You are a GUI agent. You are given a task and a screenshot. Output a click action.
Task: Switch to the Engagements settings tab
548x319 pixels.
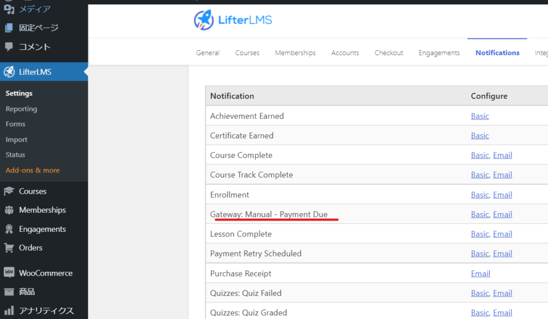pyautogui.click(x=439, y=53)
